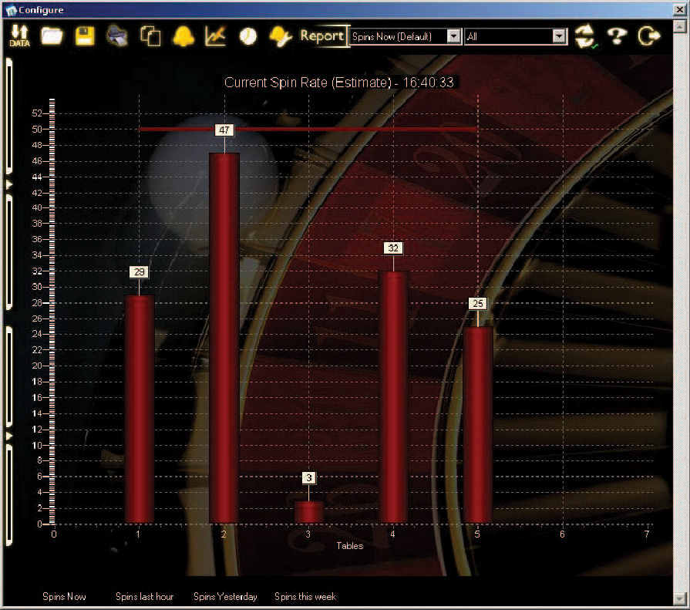This screenshot has width=690, height=610.
Task: Open alerts with the bell icon
Action: [x=183, y=36]
